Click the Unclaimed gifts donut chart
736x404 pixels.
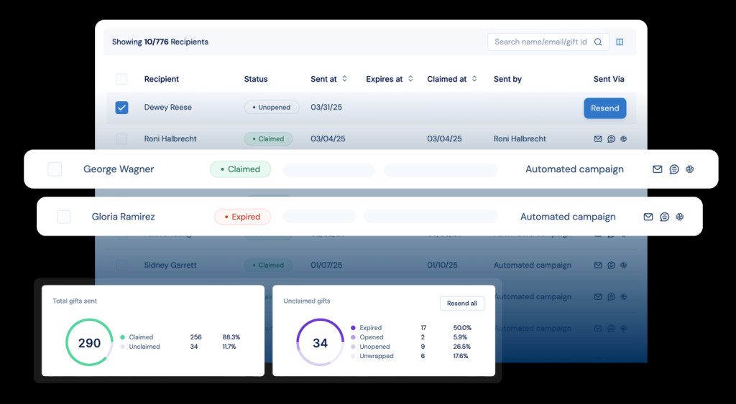click(x=320, y=342)
